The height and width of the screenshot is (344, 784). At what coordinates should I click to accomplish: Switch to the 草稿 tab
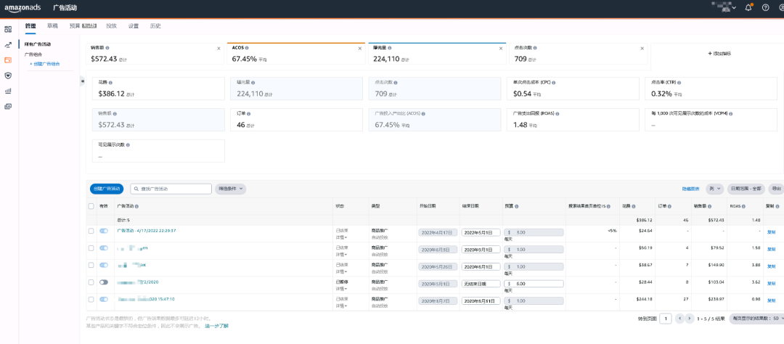pyautogui.click(x=52, y=25)
